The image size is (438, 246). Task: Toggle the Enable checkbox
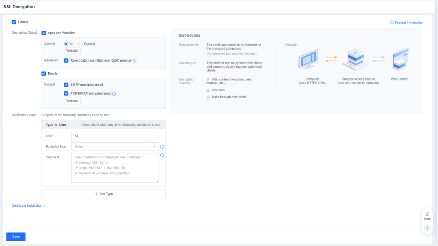14,22
